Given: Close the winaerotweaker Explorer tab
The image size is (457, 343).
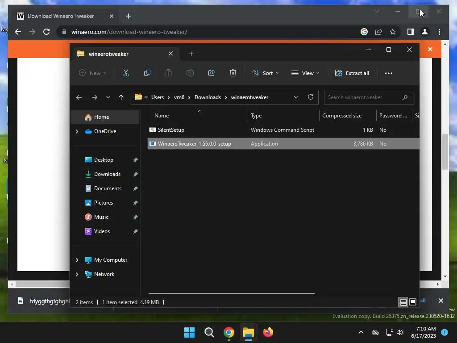Looking at the screenshot, I should click(x=171, y=54).
